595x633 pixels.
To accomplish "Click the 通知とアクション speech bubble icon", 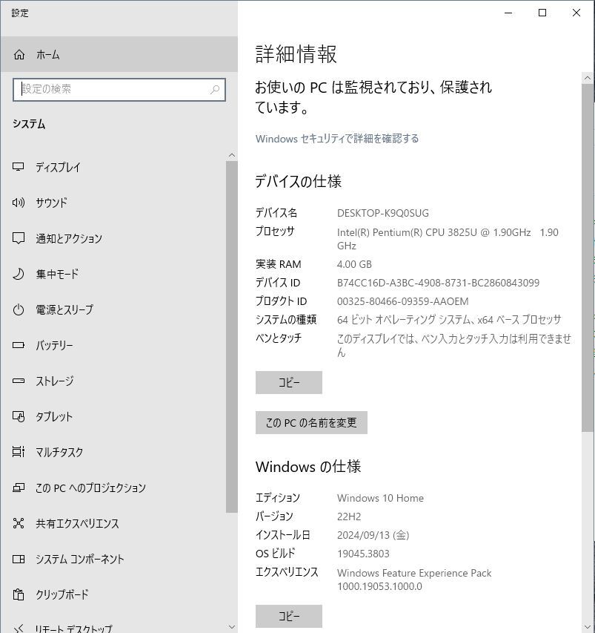I will coord(19,238).
